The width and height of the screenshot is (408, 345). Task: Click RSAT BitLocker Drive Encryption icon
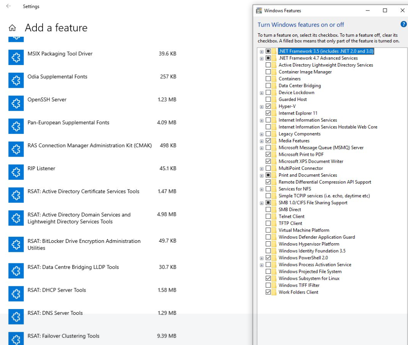(x=16, y=244)
